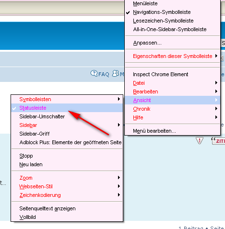
Task: Expand the Webseiten-Stil submenu
Action: pos(67,186)
